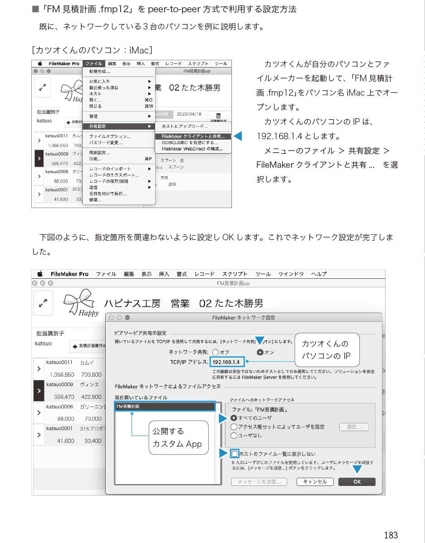Select オフ for ネットワーク共有
This screenshot has width=425, height=543.
coord(215,352)
